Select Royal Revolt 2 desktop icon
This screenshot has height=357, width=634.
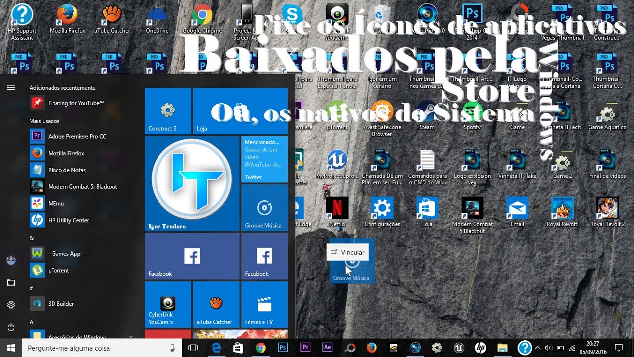tap(607, 212)
